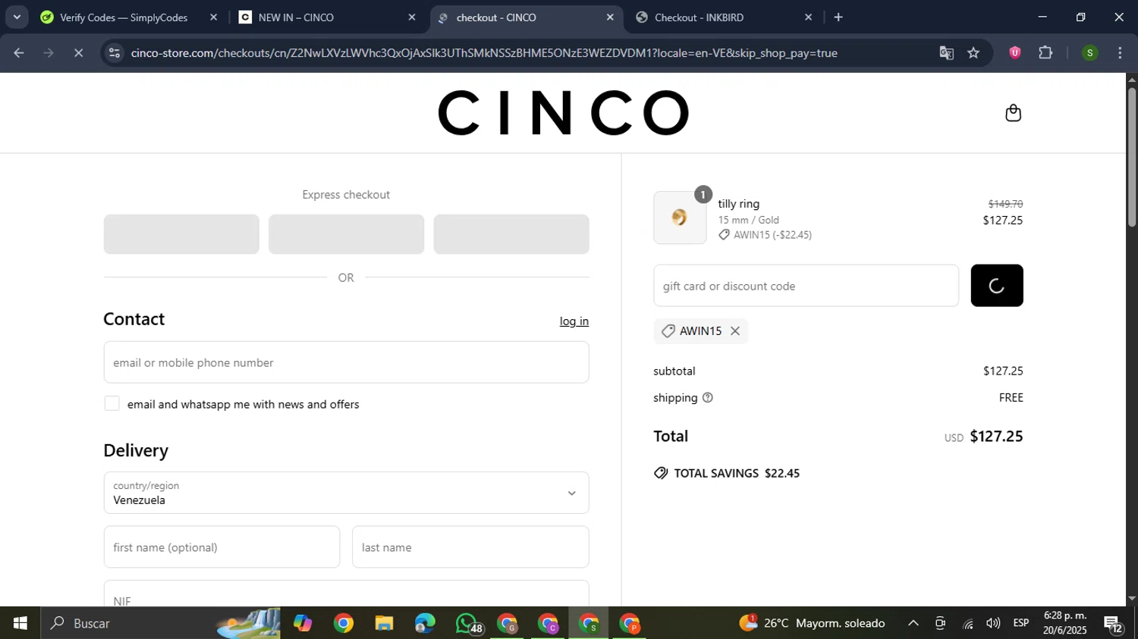Screen dimensions: 1138x639
Task: Click the CINCO store logo
Action: pos(563,113)
